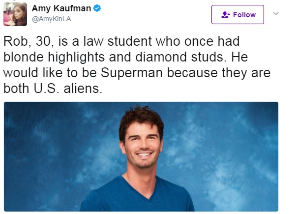Expand the tweet options chevron

tap(276, 14)
